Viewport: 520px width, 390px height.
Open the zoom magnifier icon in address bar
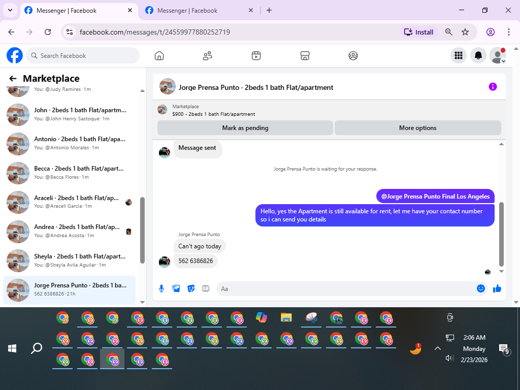click(449, 32)
